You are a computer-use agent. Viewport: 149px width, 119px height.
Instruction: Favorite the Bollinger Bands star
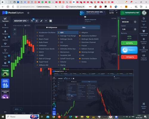(59, 39)
